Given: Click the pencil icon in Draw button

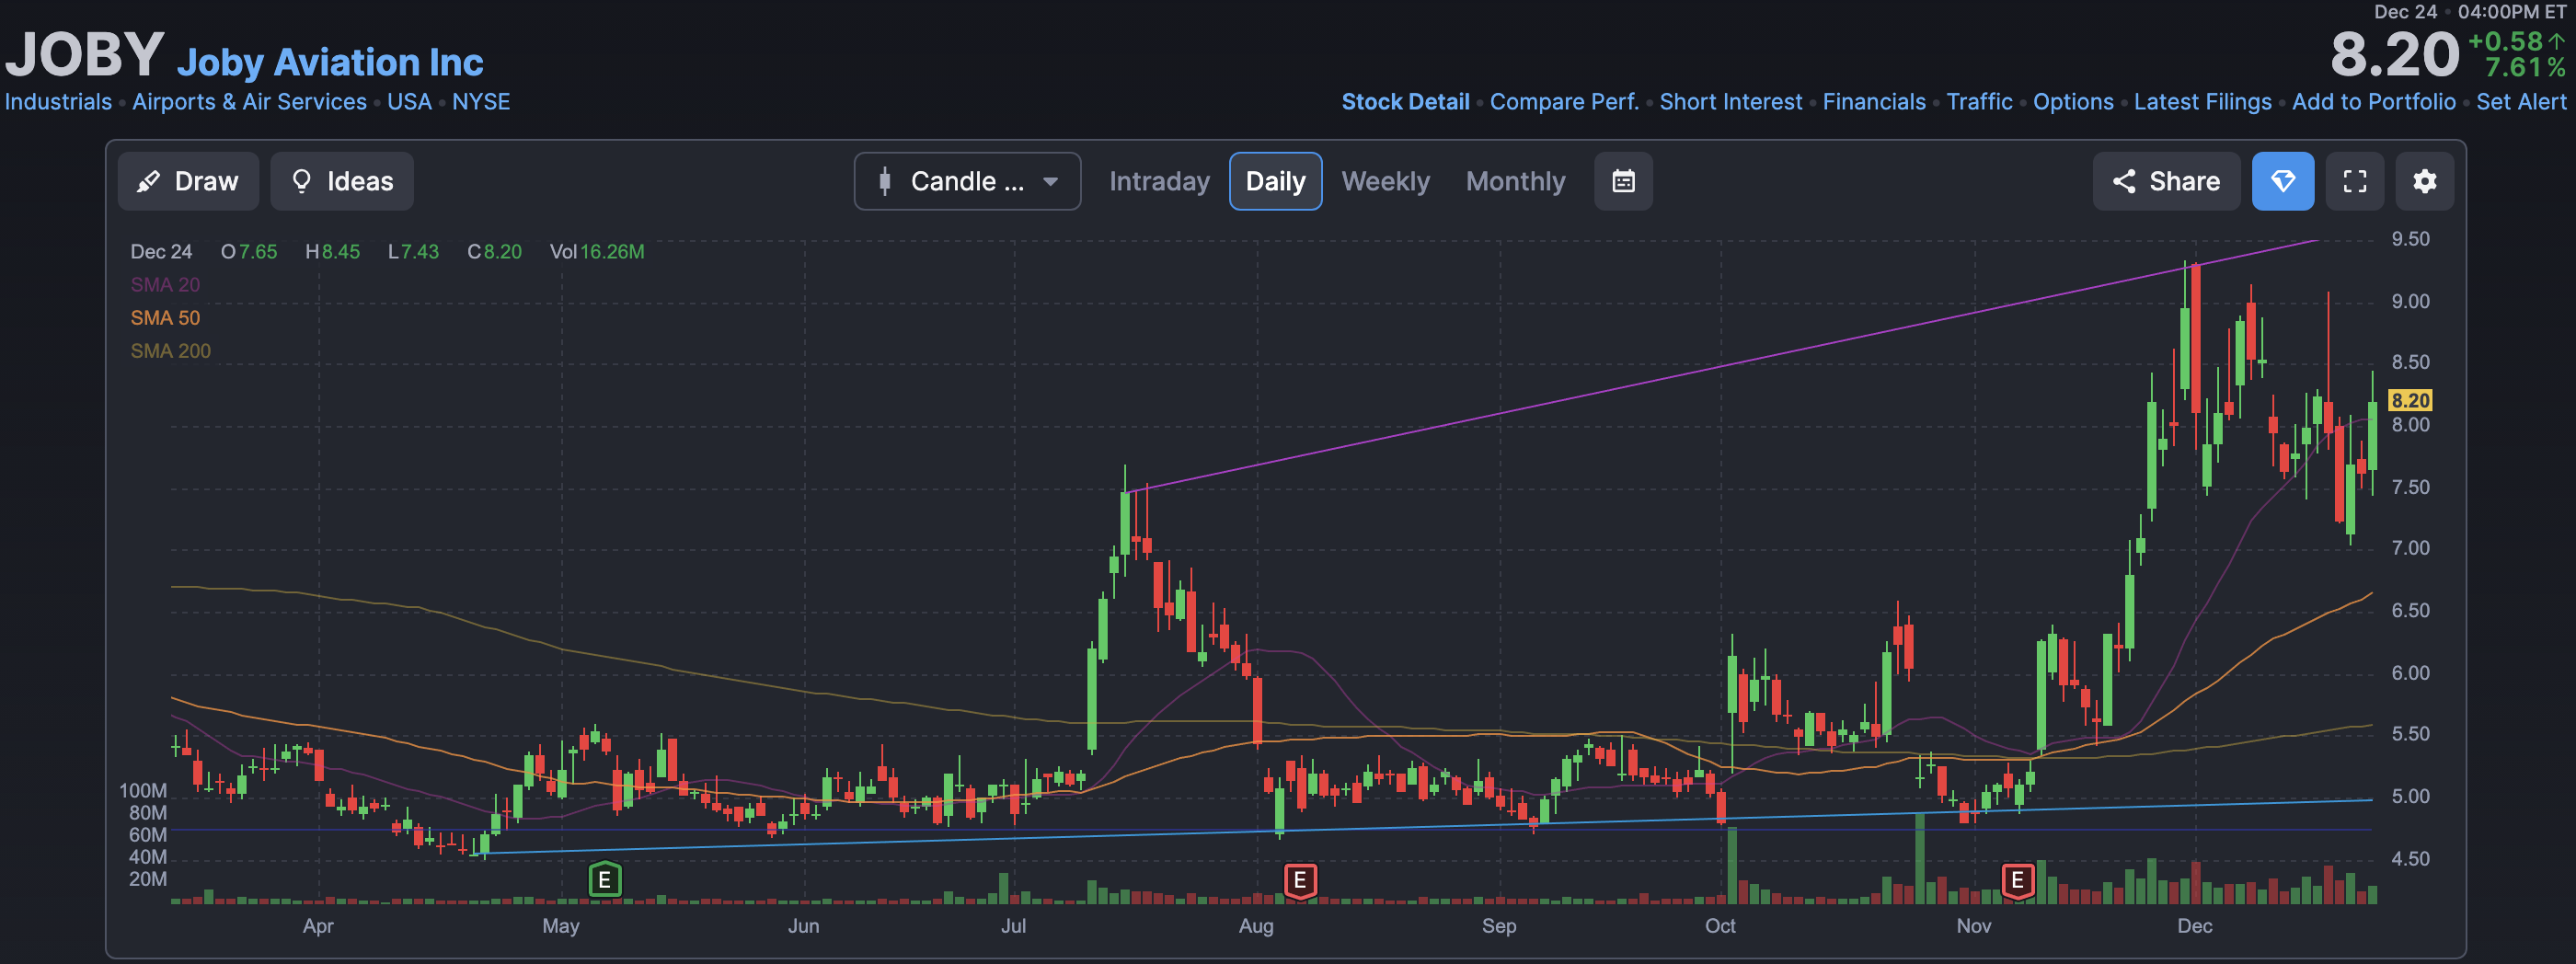Looking at the screenshot, I should click(x=148, y=181).
